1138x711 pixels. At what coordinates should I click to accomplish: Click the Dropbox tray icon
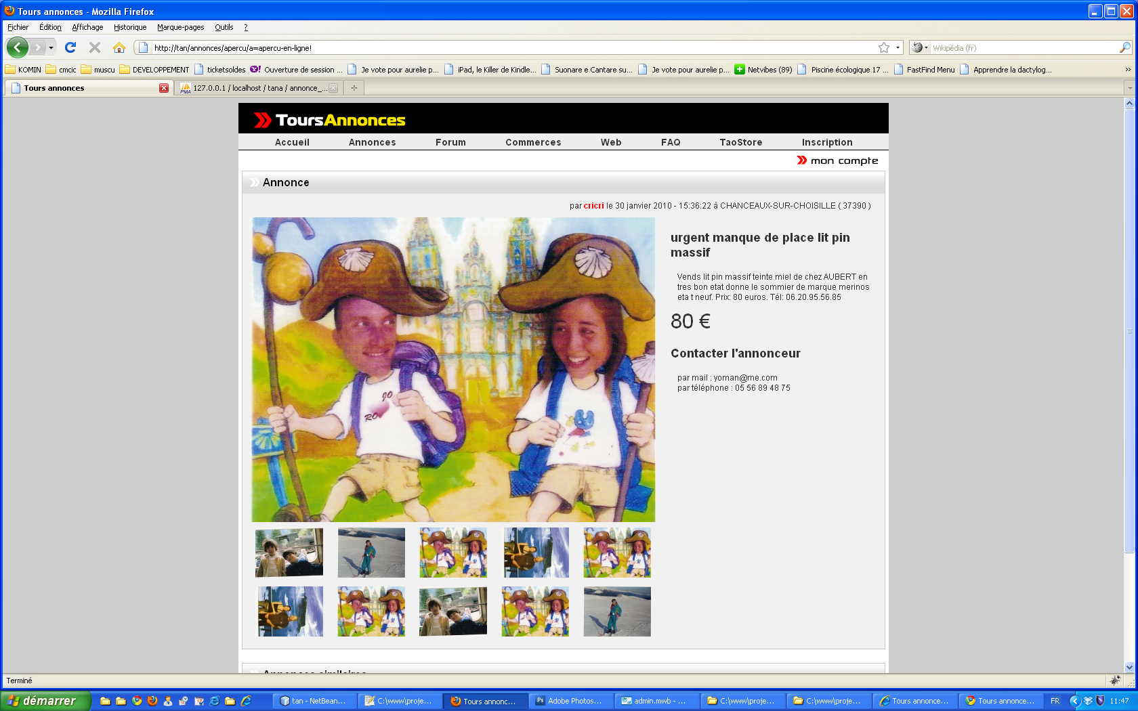point(1088,701)
